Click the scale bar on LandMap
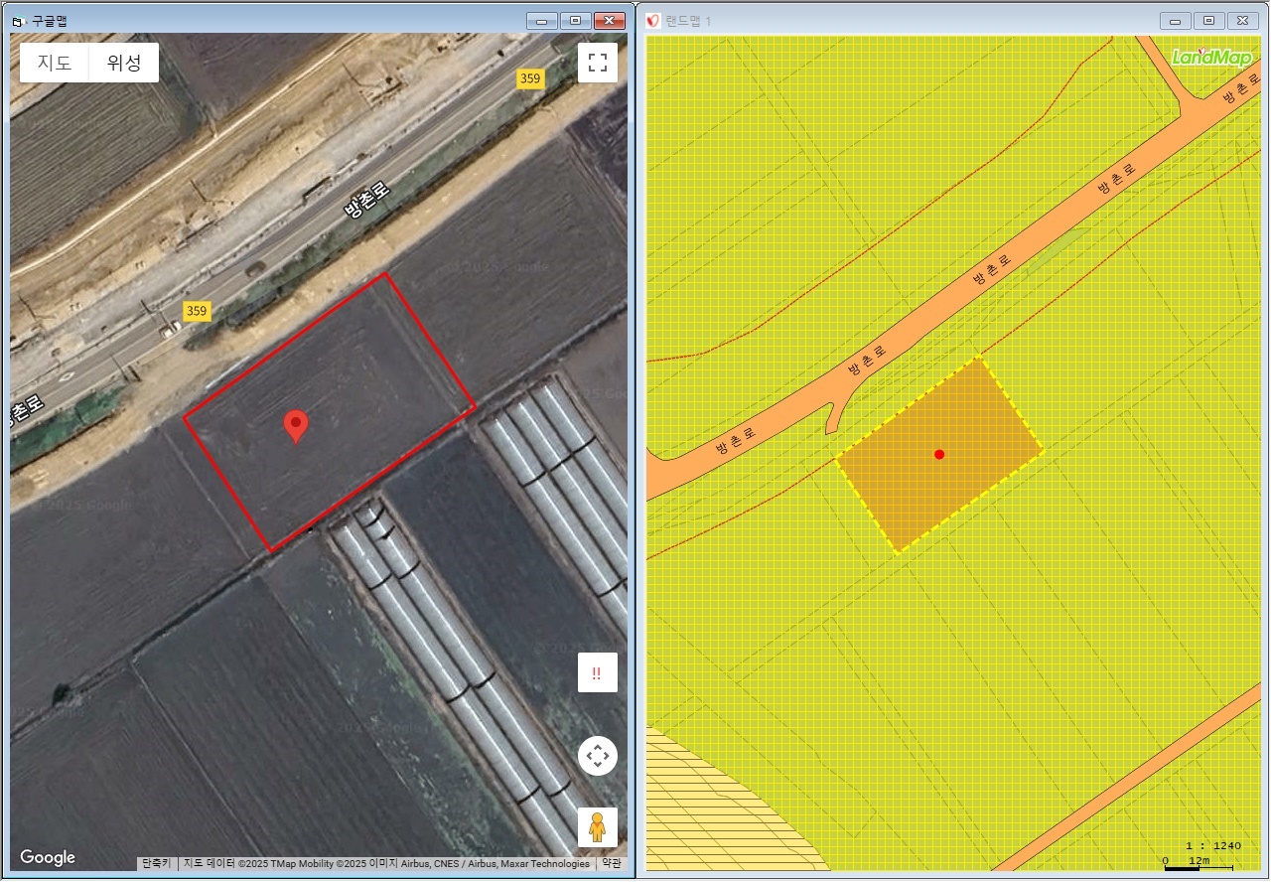 (1197, 866)
